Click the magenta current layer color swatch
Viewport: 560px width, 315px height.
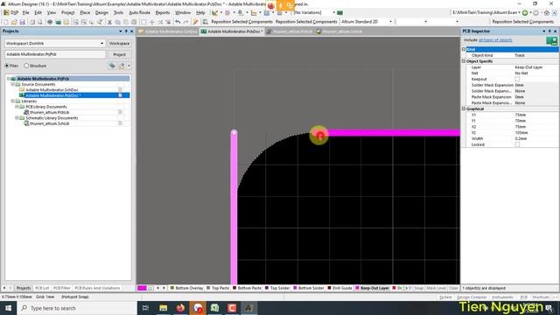point(142,288)
